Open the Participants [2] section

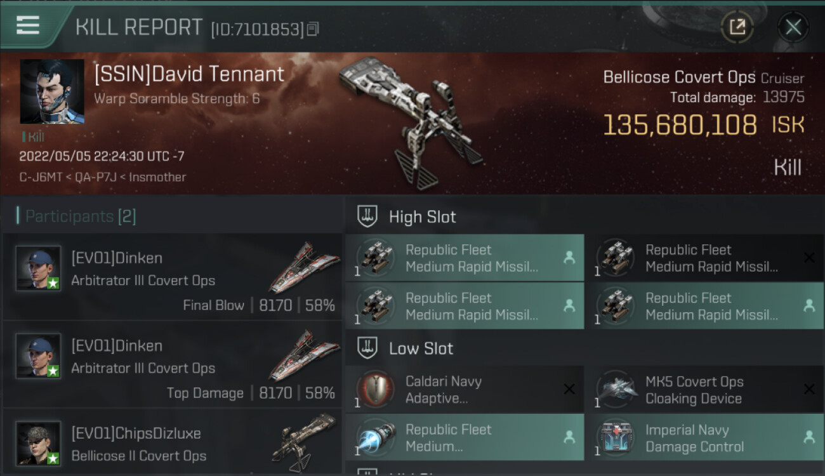[76, 216]
